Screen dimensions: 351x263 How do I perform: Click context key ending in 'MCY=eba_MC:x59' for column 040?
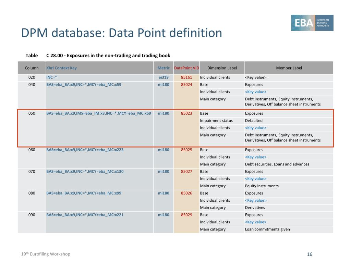pyautogui.click(x=84, y=85)
